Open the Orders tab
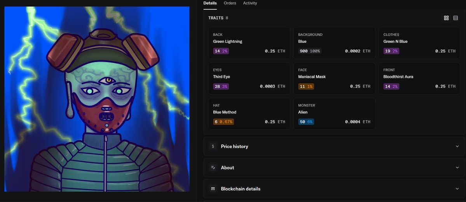 coord(230,3)
